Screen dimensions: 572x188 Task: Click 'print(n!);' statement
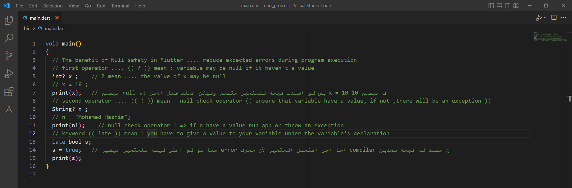coord(68,125)
